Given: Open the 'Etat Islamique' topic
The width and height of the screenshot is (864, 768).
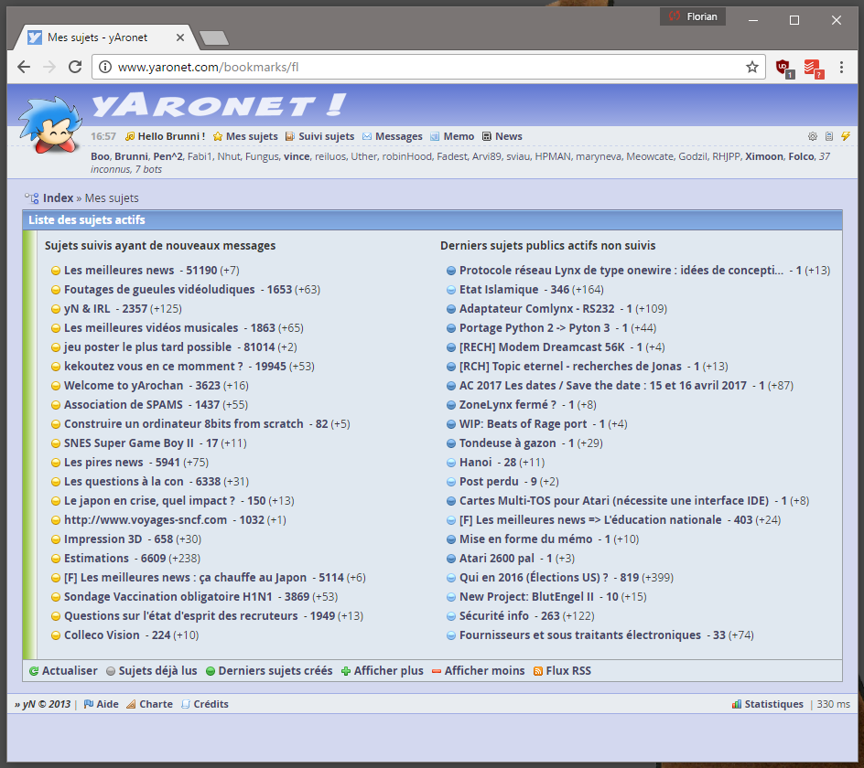Looking at the screenshot, I should [499, 289].
